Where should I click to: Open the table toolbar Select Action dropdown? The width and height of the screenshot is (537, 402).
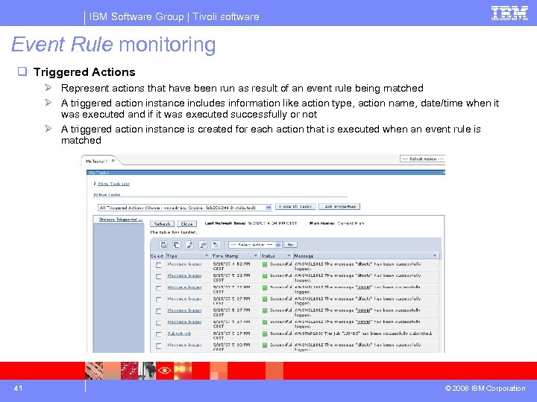(x=278, y=245)
